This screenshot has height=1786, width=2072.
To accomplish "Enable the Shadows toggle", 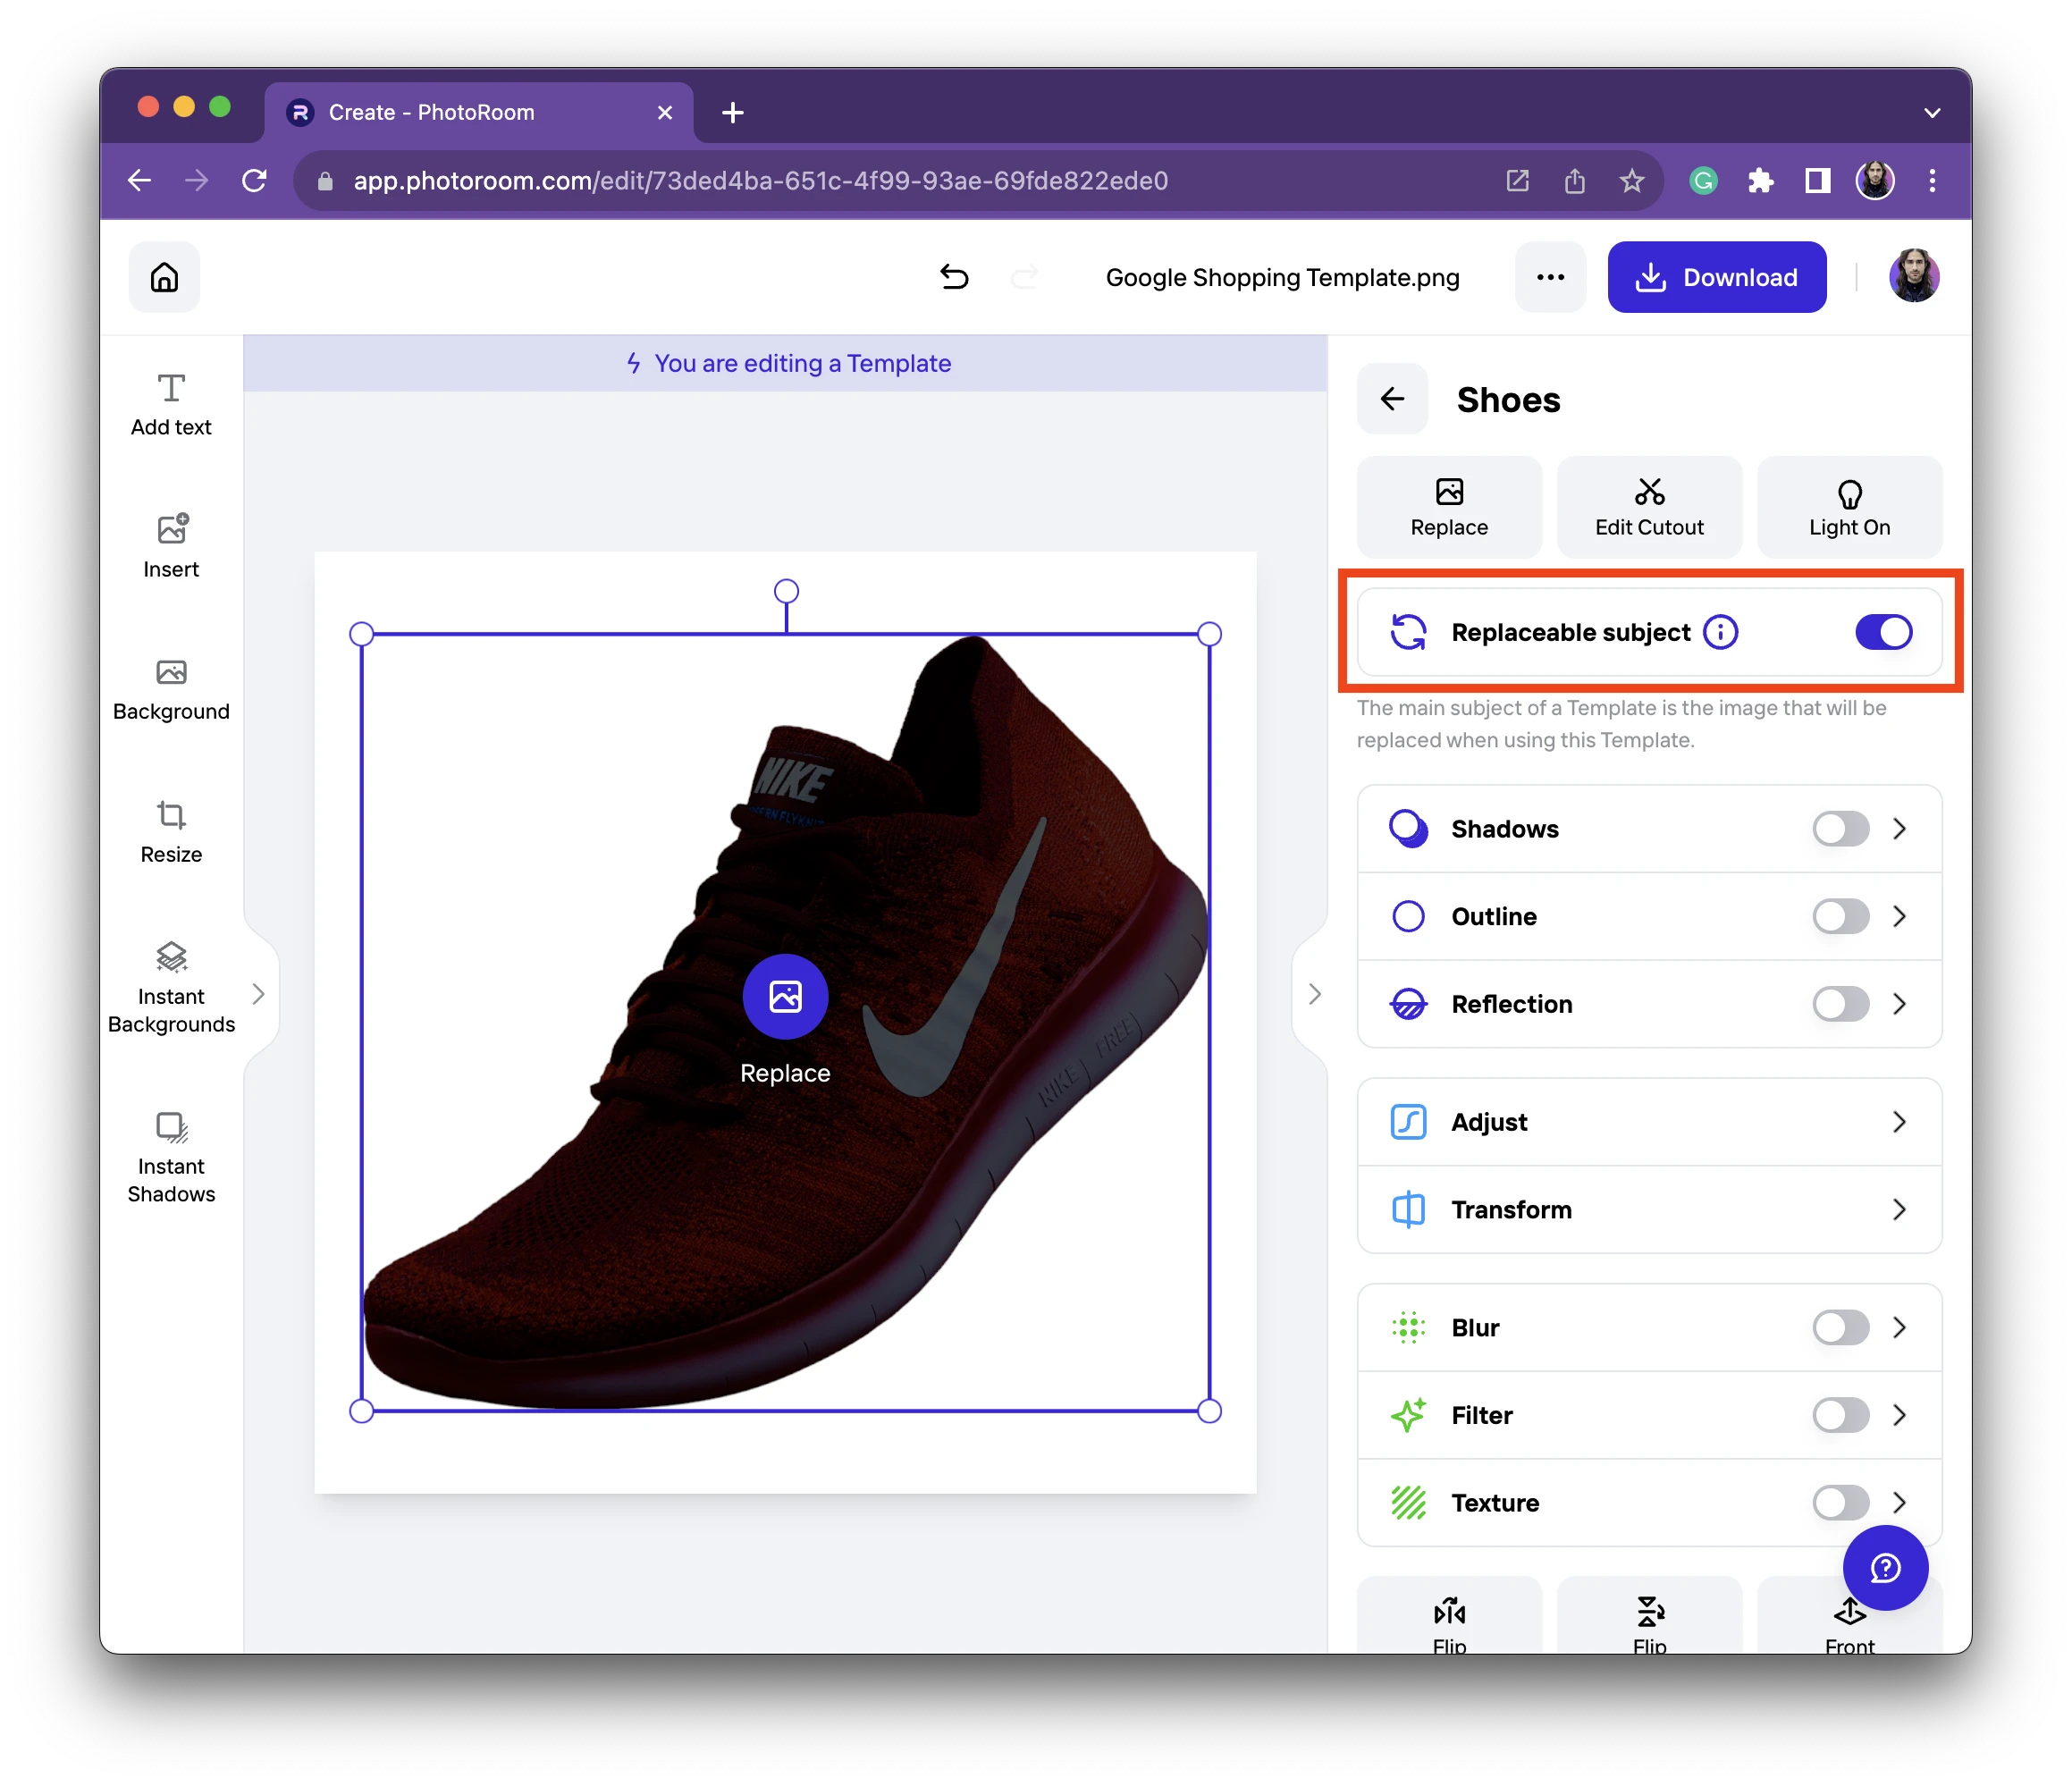I will tap(1841, 828).
